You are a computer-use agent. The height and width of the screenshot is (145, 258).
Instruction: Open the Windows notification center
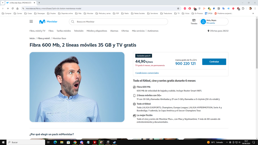[x=254, y=142]
